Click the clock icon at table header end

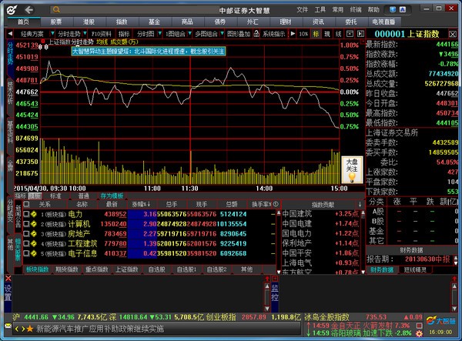point(276,204)
